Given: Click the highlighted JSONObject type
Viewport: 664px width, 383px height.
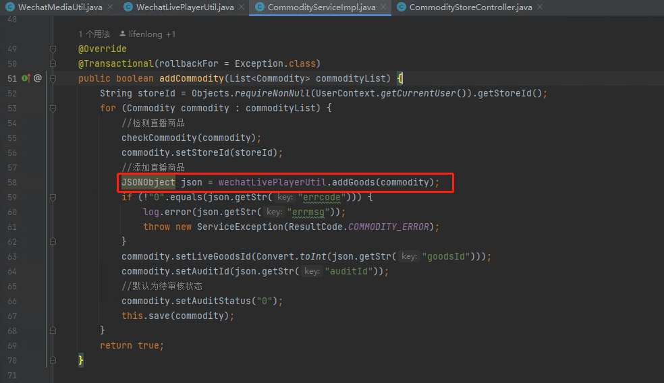Looking at the screenshot, I should point(148,183).
